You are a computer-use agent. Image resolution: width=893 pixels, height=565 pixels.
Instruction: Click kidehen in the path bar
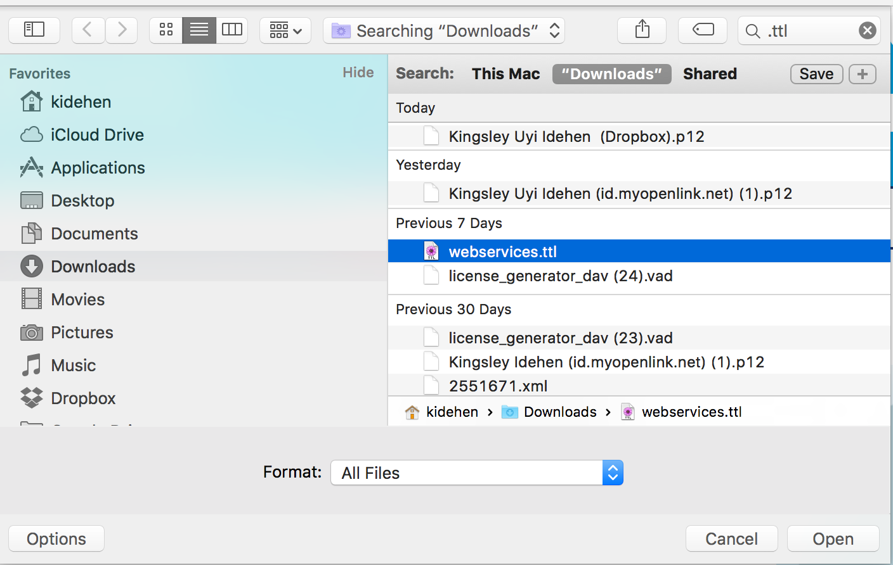coord(441,412)
